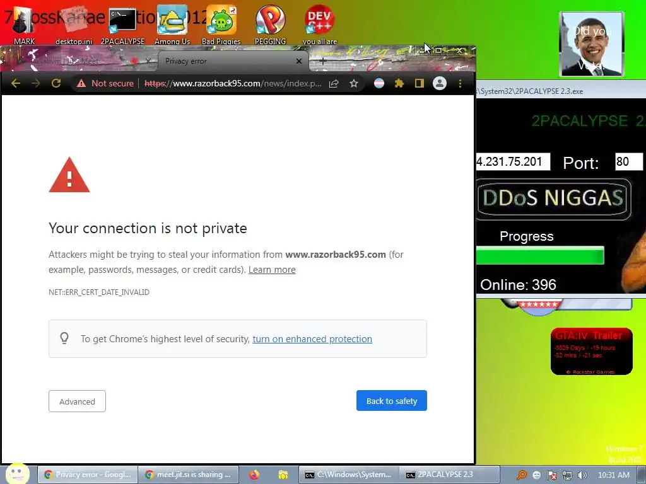The height and width of the screenshot is (484, 646).
Task: Launch Firefox from the taskbar
Action: pos(254,475)
